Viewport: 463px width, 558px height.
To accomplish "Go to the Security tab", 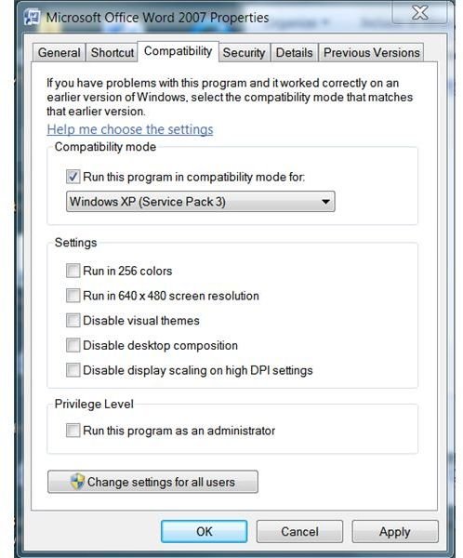I will point(245,53).
